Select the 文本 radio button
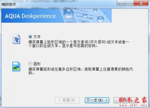This screenshot has height=108, width=150. pos(30,37)
